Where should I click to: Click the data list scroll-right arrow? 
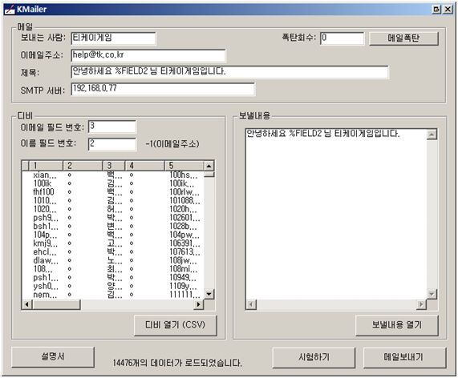pyautogui.click(x=199, y=304)
